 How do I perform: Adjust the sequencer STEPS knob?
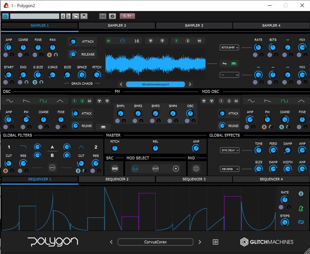(x=285, y=222)
